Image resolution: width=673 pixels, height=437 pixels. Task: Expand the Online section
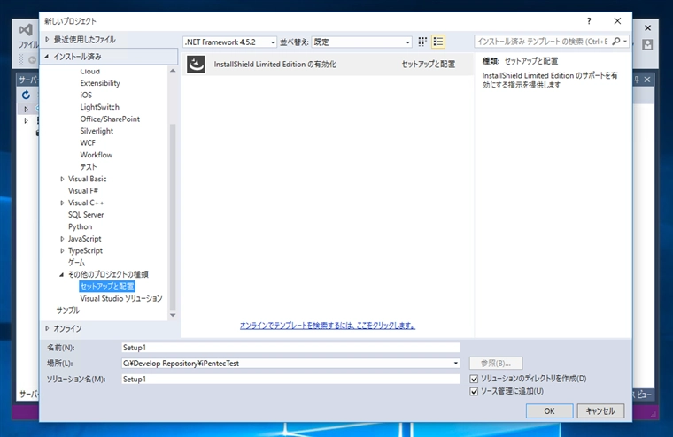pyautogui.click(x=47, y=328)
